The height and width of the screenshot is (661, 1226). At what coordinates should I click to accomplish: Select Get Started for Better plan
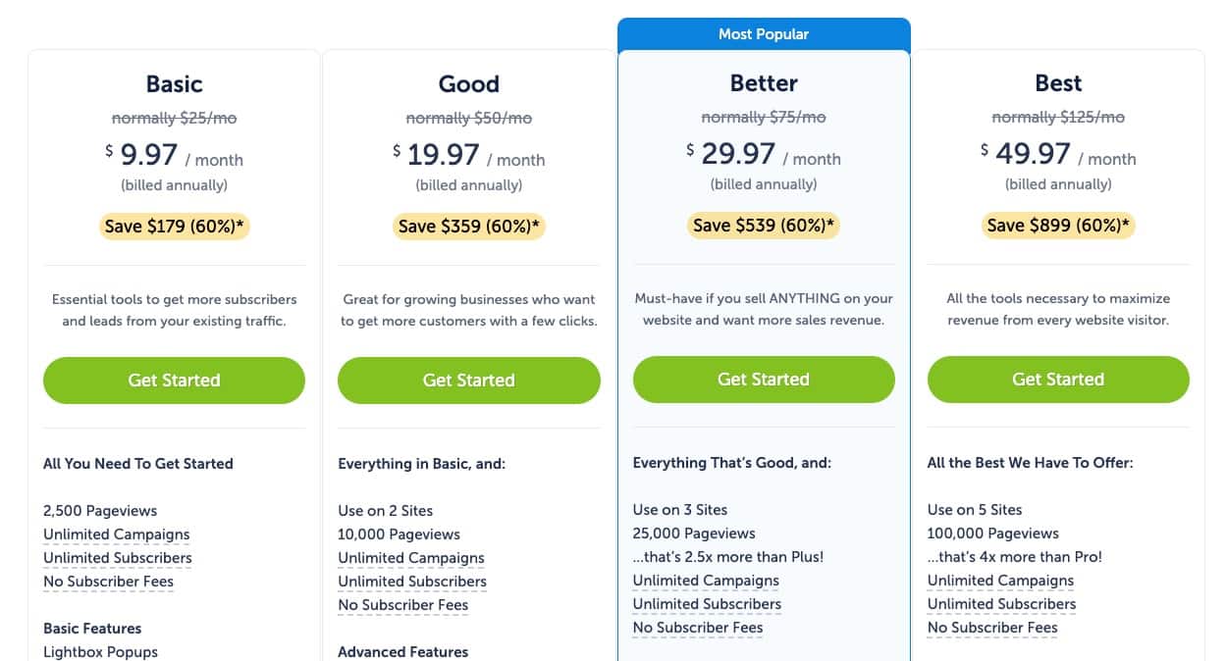(x=764, y=380)
